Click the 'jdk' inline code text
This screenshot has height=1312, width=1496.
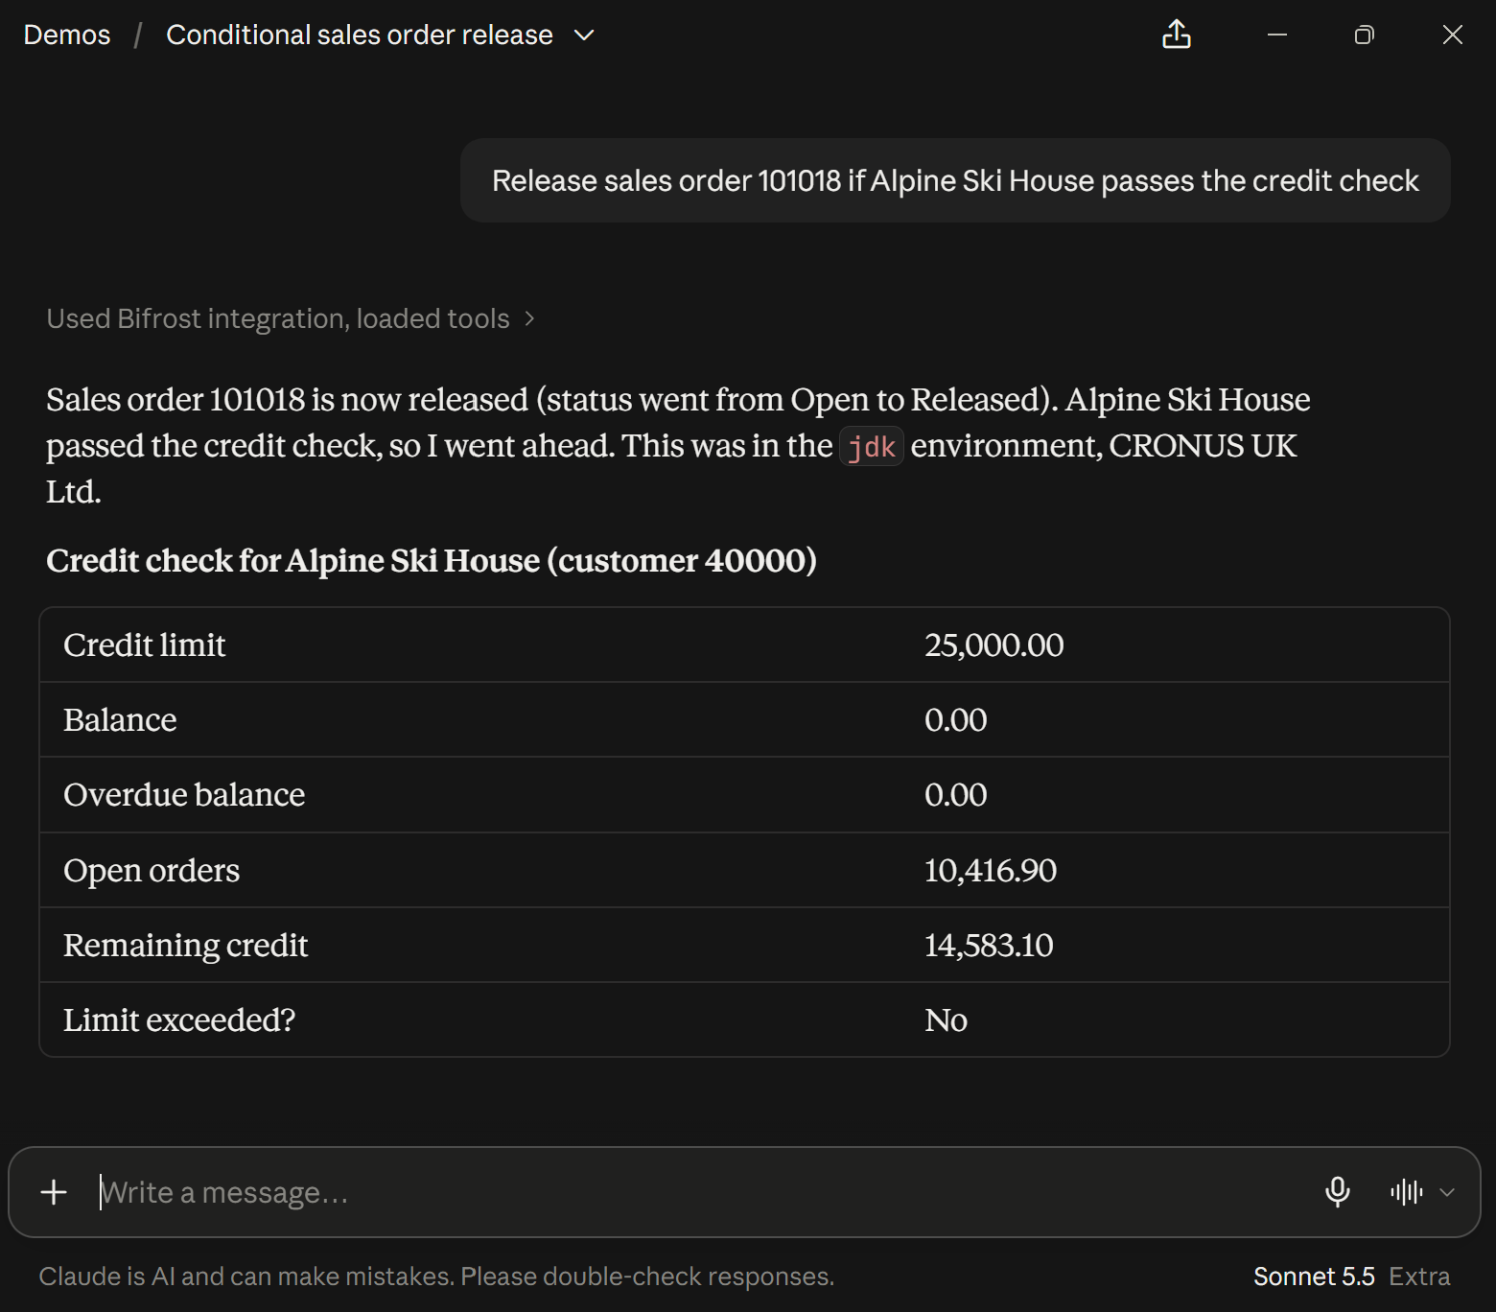[872, 446]
